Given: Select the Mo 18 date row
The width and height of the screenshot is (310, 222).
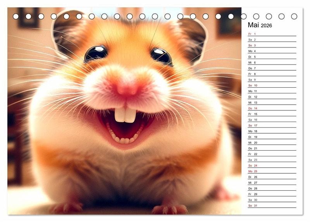Looking at the screenshot, I should (x=272, y=131).
